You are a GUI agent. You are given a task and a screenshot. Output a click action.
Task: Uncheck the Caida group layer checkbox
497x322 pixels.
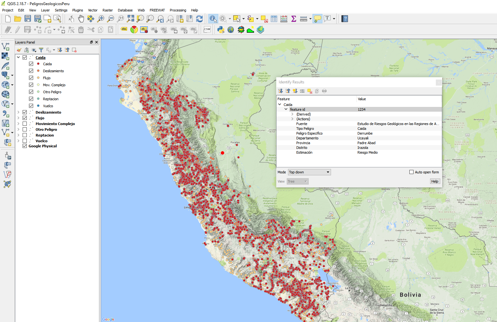25,58
